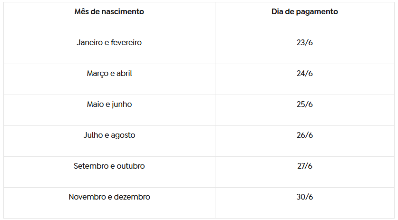The width and height of the screenshot is (398, 220).
Task: Click the word "fevereiro" in first row
Action: (126, 43)
